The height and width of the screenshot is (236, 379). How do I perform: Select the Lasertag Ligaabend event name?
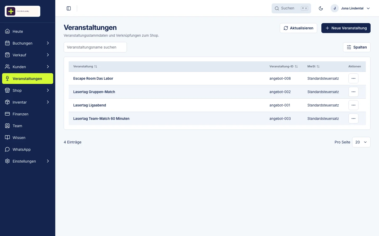pos(89,105)
